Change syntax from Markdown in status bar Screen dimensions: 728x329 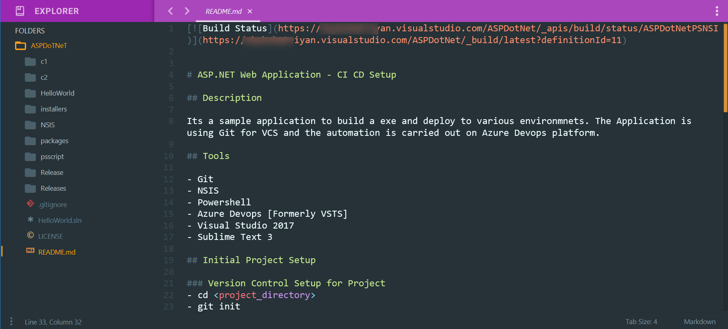point(699,322)
